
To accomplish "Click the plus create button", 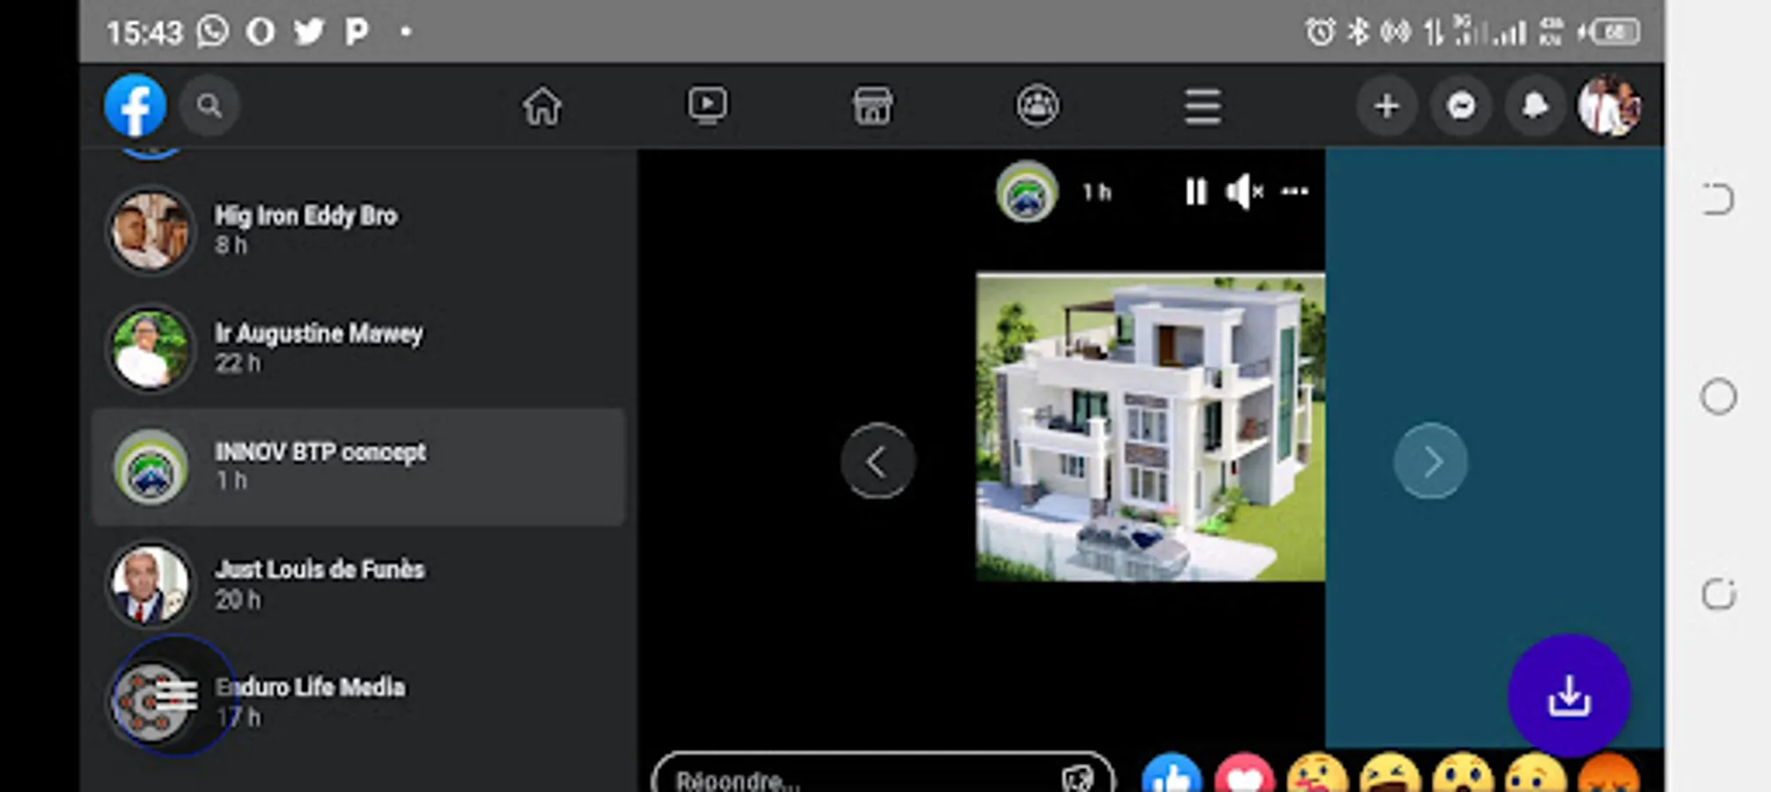I will 1386,106.
